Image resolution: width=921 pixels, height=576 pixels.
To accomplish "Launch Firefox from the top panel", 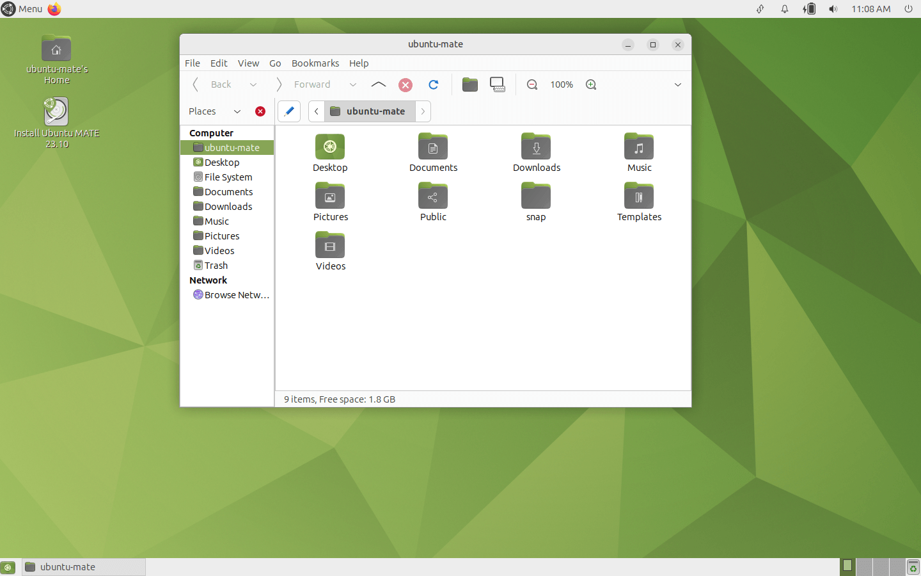I will 54,9.
